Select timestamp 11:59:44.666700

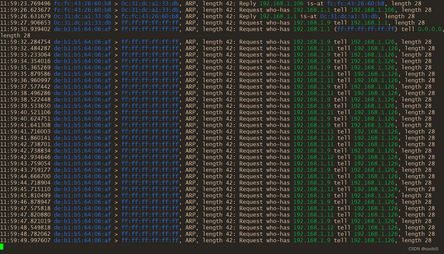25,177
